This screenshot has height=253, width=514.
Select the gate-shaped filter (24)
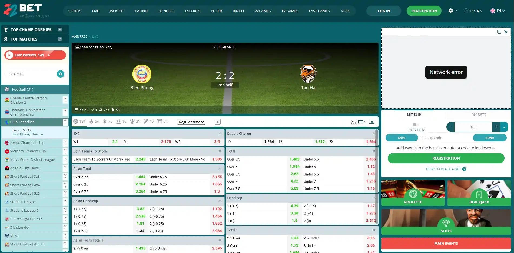(163, 122)
